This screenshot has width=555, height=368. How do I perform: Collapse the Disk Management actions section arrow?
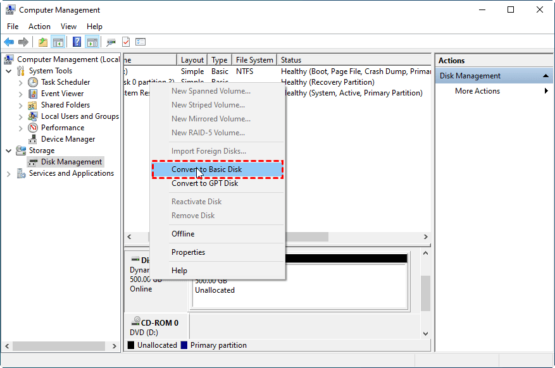[x=546, y=76]
